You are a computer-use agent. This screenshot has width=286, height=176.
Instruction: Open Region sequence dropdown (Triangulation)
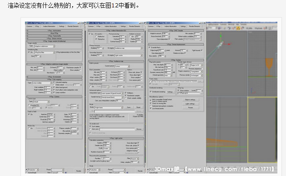click(x=197, y=71)
